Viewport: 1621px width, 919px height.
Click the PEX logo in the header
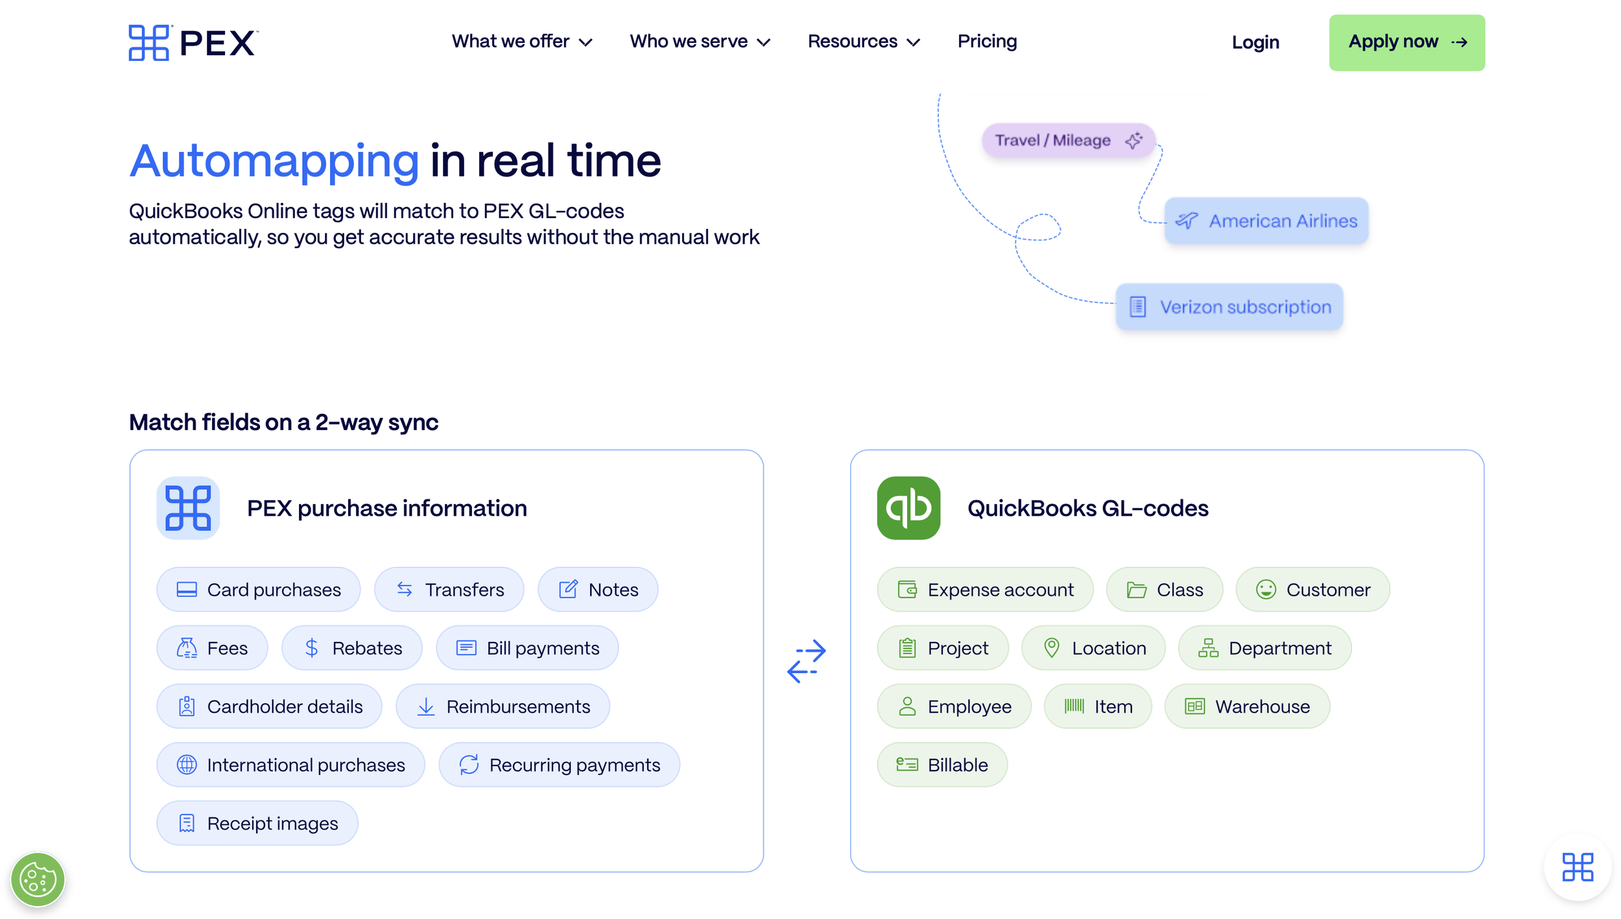[x=193, y=43]
